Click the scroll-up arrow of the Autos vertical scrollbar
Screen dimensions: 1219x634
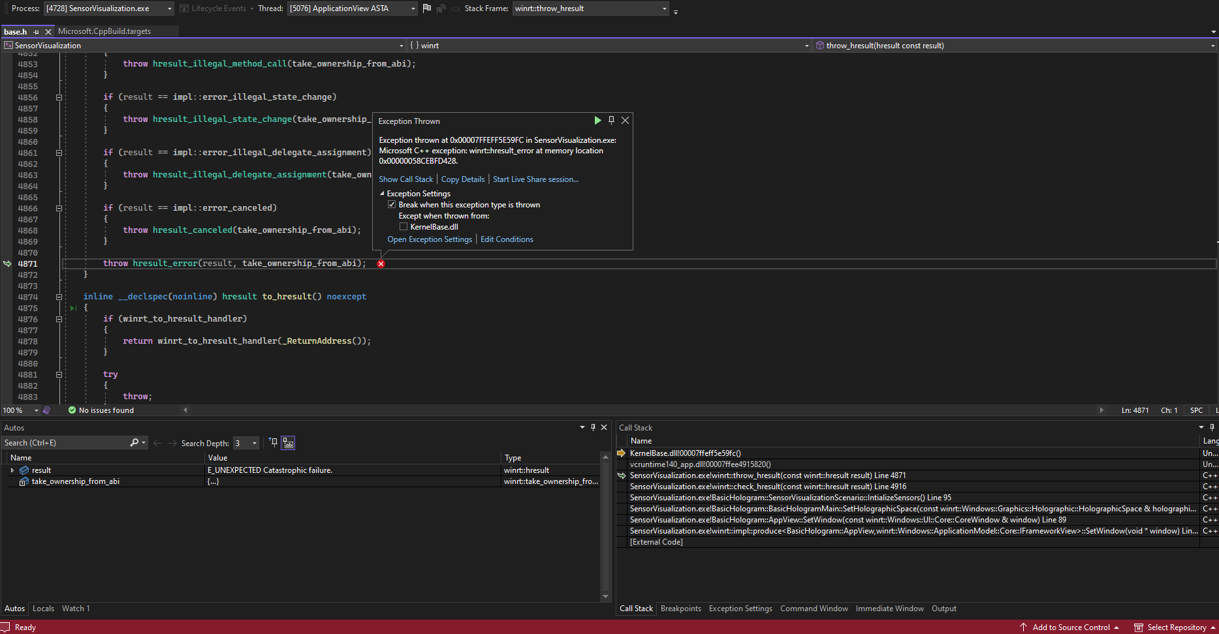tap(605, 457)
